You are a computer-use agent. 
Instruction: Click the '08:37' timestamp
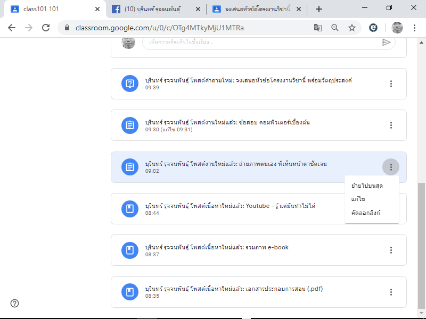[x=152, y=255]
